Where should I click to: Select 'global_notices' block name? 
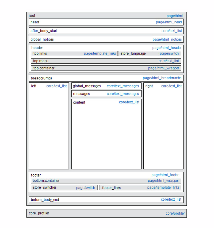click(x=42, y=39)
